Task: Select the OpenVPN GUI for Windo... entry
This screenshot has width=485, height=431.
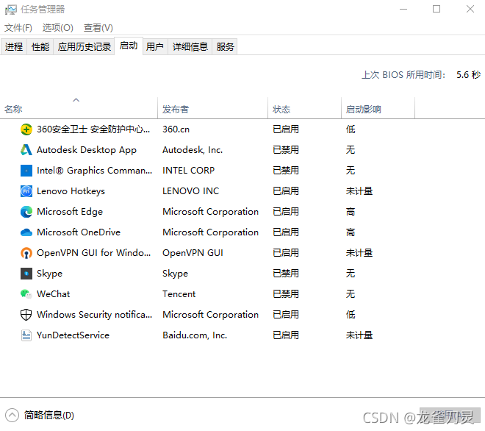Action: click(94, 253)
